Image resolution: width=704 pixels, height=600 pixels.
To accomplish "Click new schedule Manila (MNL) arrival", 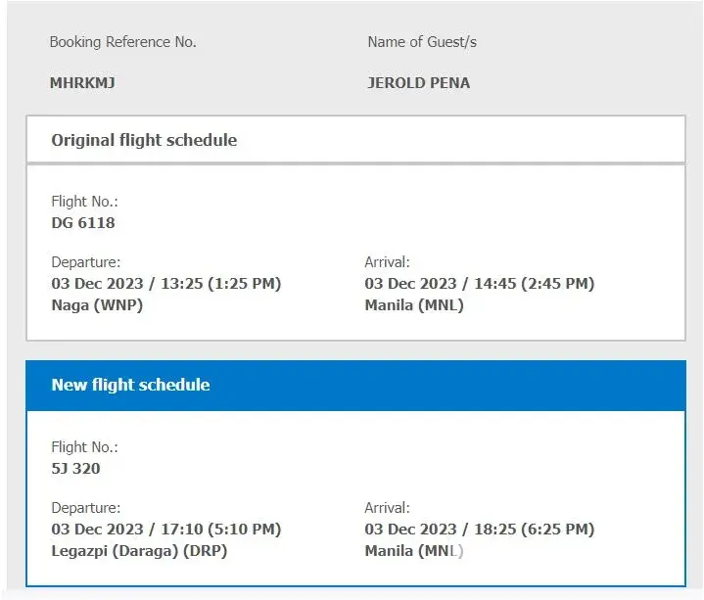I will (x=414, y=550).
